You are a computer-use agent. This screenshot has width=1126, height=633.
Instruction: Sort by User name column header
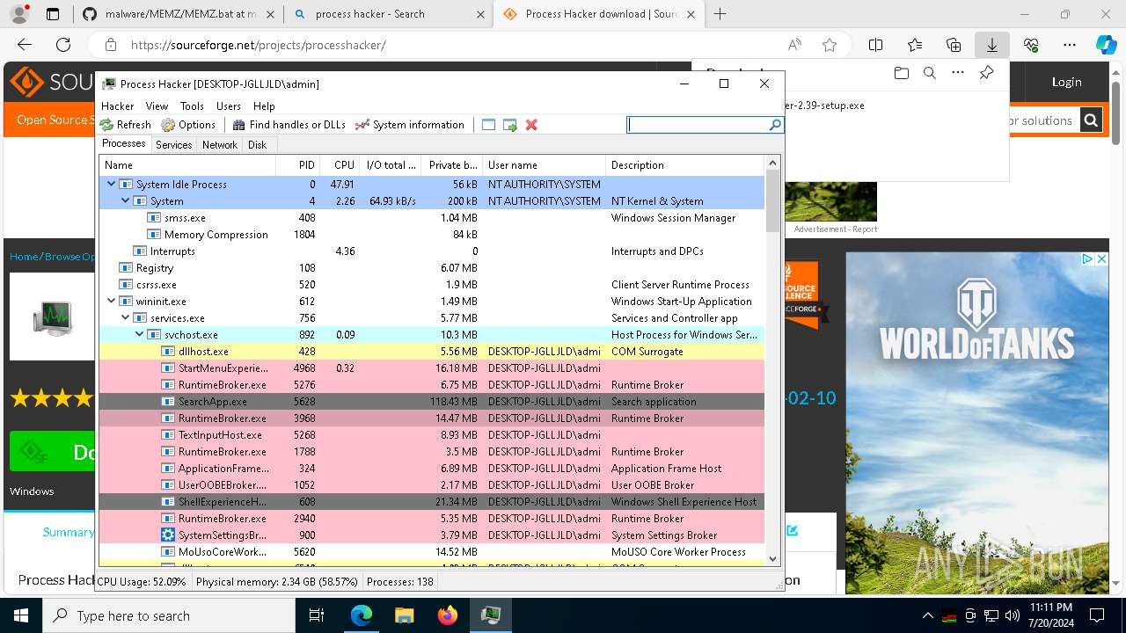coord(544,165)
